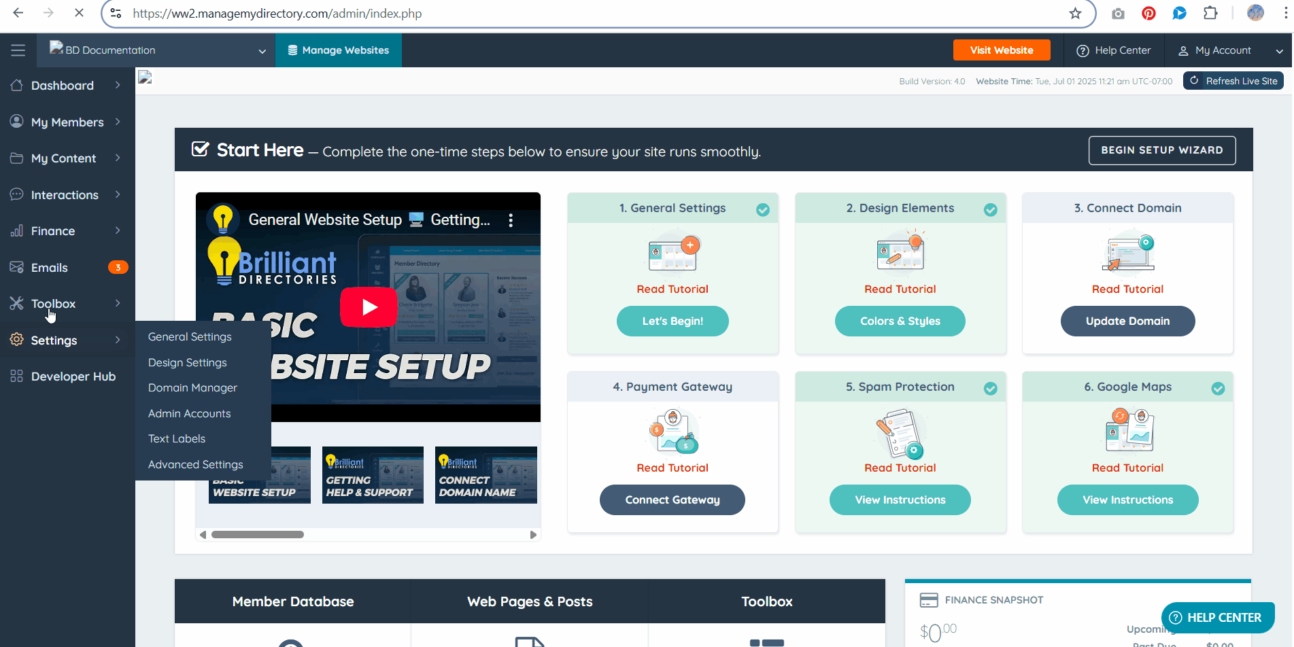1294x647 pixels.
Task: Click the General Settings completed checkmark
Action: (x=763, y=210)
